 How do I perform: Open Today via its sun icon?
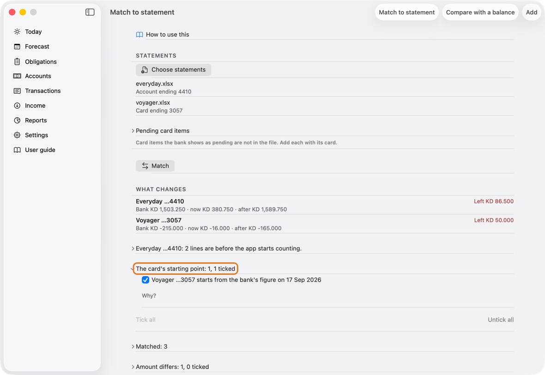17,31
